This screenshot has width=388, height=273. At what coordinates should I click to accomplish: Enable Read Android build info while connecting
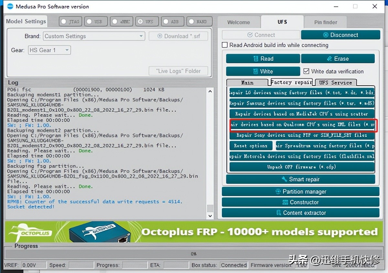(x=225, y=45)
